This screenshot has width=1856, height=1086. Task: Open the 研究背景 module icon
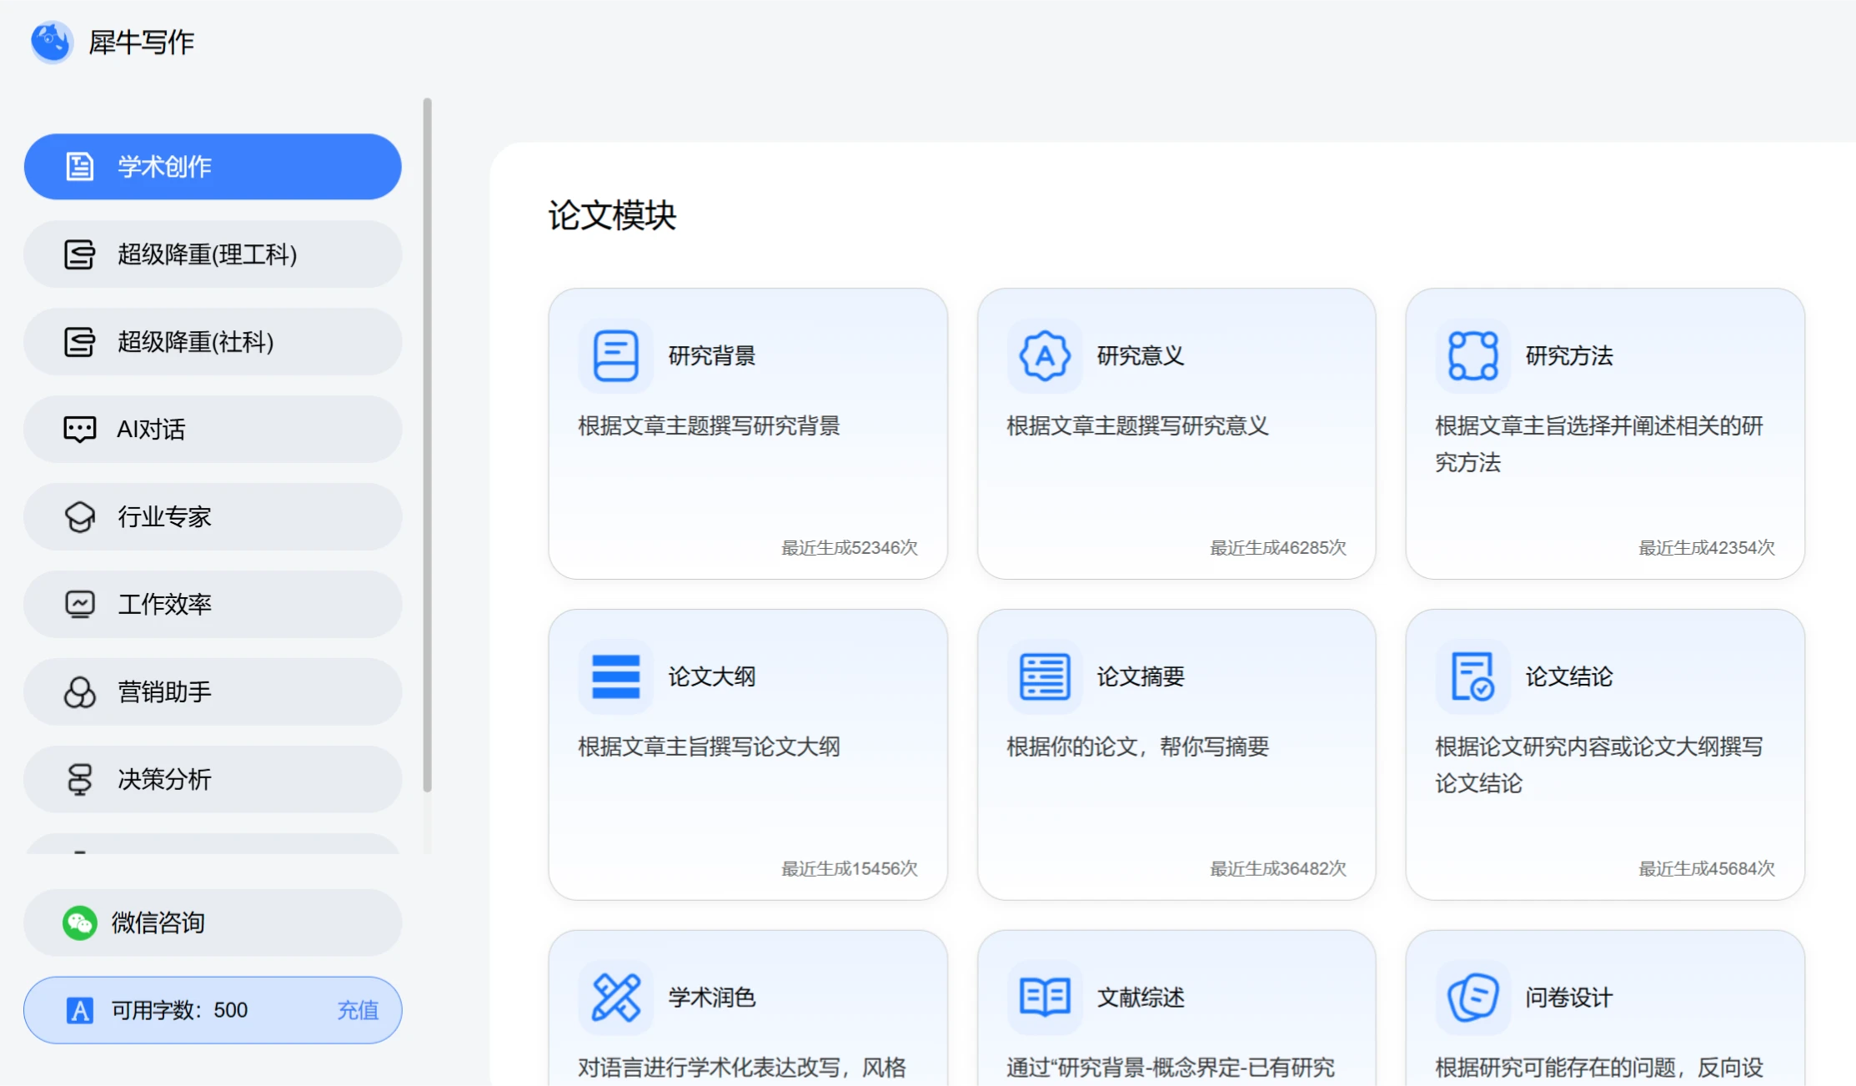coord(615,356)
